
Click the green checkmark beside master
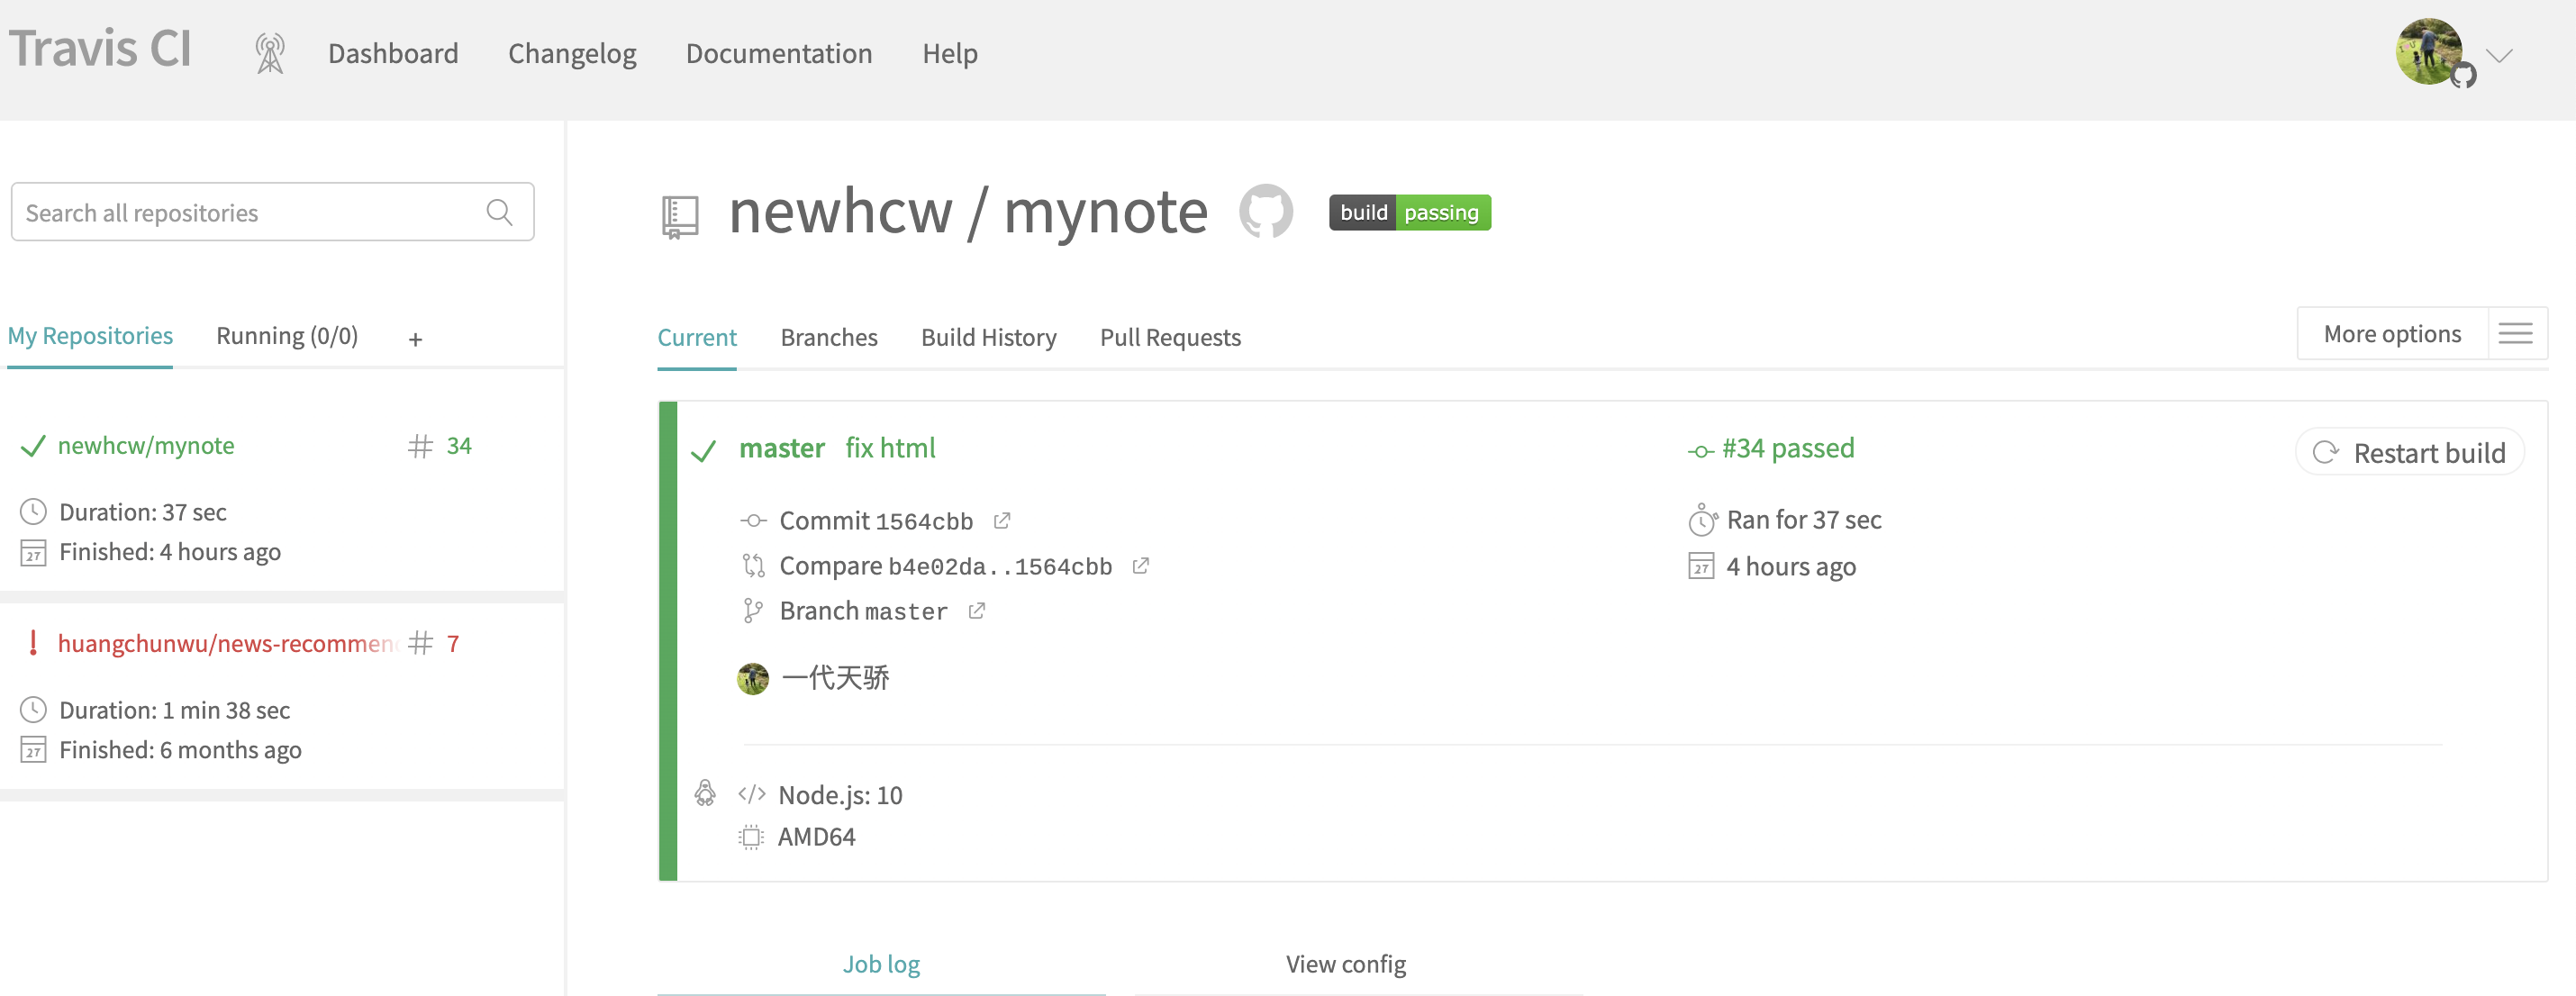[x=704, y=452]
